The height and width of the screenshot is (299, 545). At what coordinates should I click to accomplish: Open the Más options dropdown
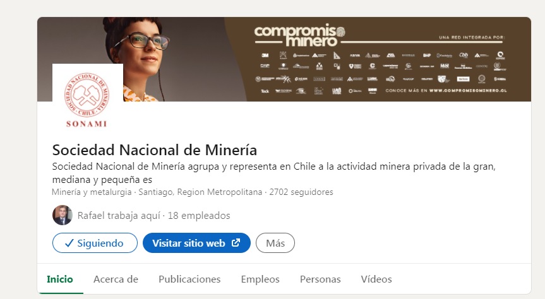coord(275,243)
